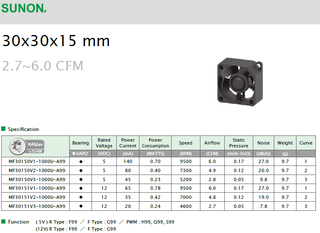Select model MF30150V1-1000U-A99

(x=37, y=161)
